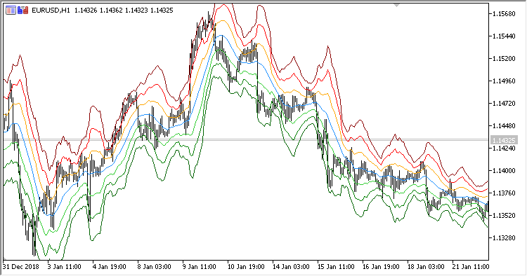
Task: Click the 1.13280 price scale label
Action: (504, 237)
